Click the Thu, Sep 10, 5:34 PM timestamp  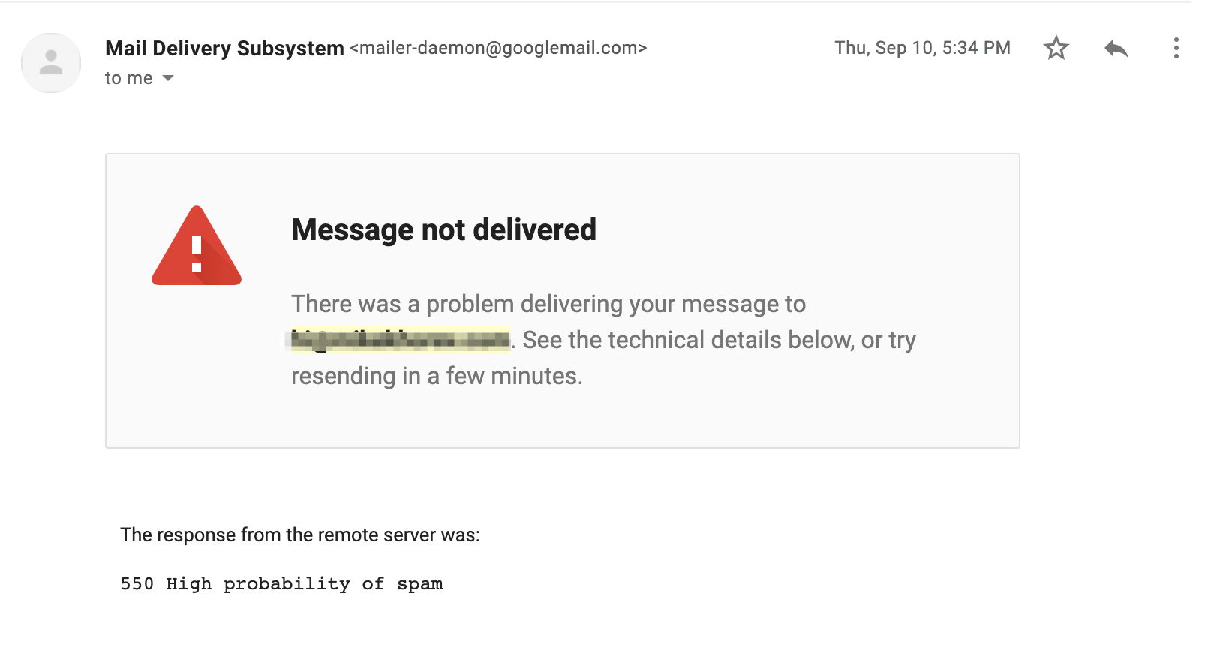(x=922, y=48)
